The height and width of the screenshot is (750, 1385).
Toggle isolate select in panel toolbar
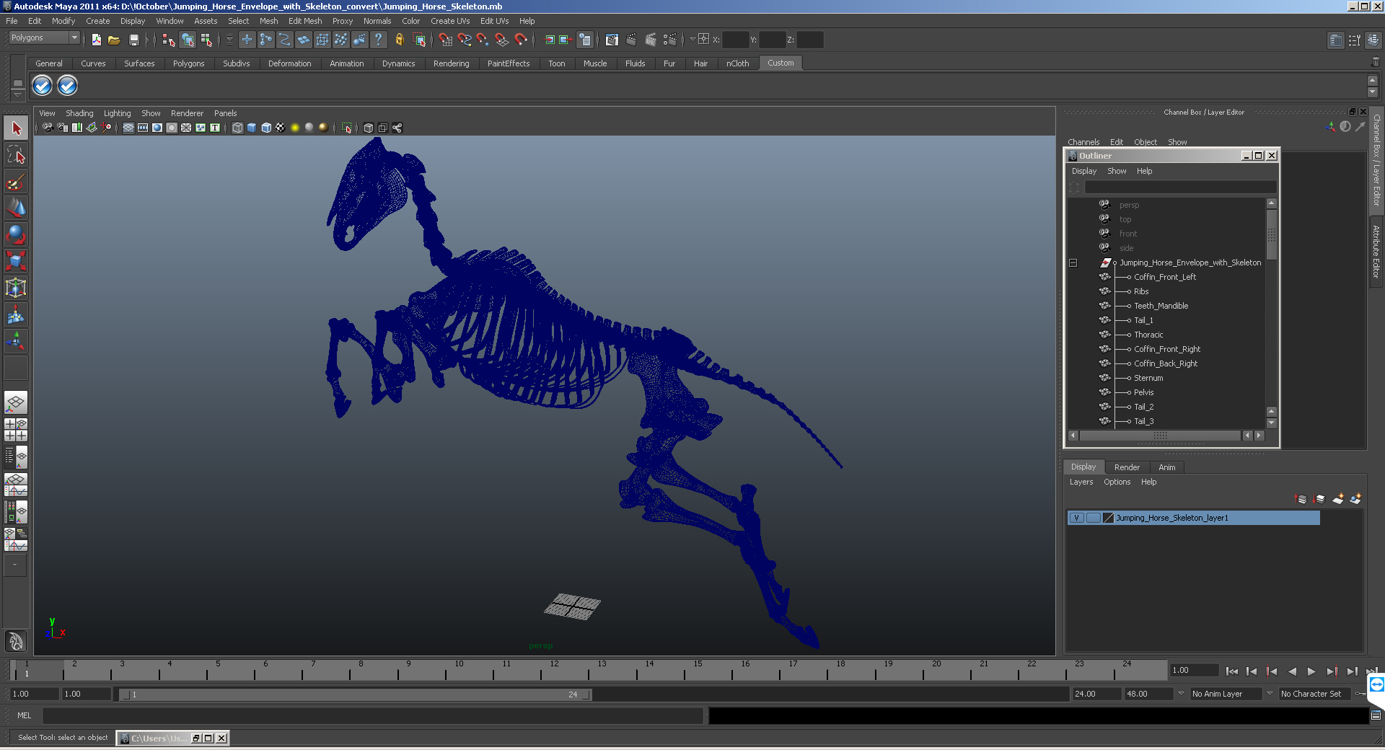click(x=346, y=128)
